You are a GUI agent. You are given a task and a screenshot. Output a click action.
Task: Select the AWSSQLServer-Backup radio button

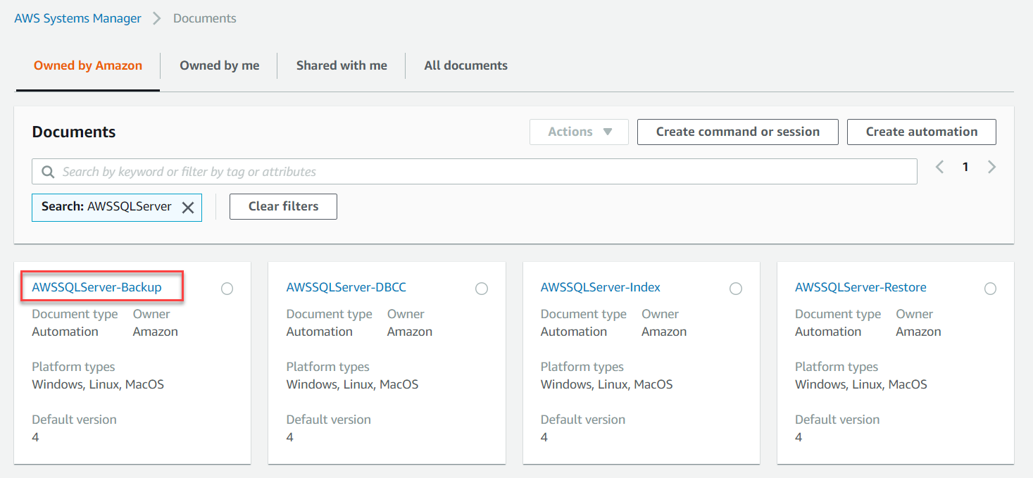pos(227,288)
